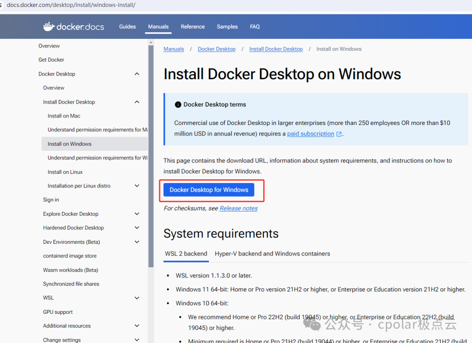Open the Reference navigation item
The height and width of the screenshot is (343, 472).
tap(193, 27)
